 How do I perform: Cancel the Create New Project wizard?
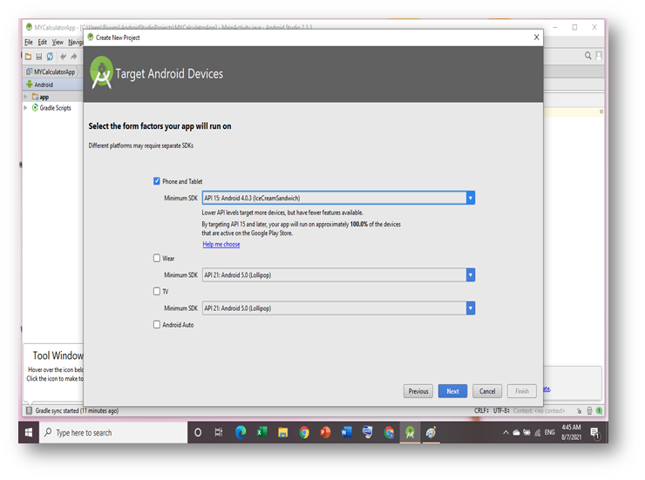pos(487,391)
